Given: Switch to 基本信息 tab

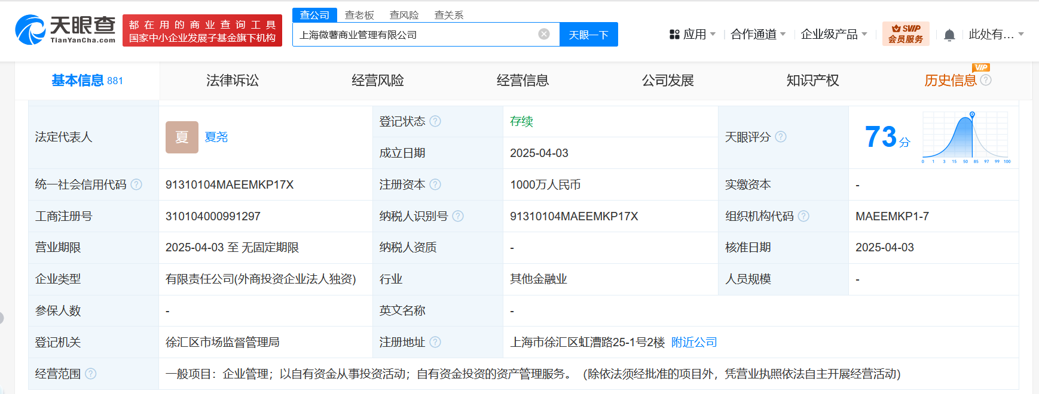Looking at the screenshot, I should tap(87, 81).
